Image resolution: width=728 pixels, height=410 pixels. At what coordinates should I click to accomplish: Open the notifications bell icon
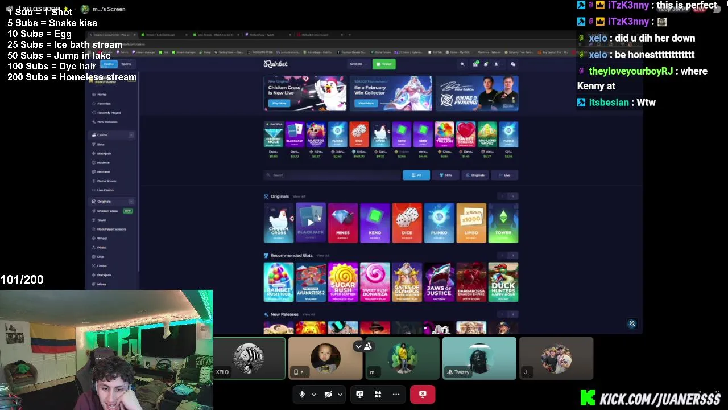coord(486,64)
